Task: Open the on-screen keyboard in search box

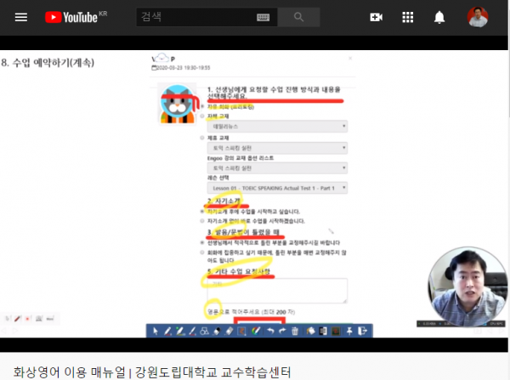Action: [263, 17]
